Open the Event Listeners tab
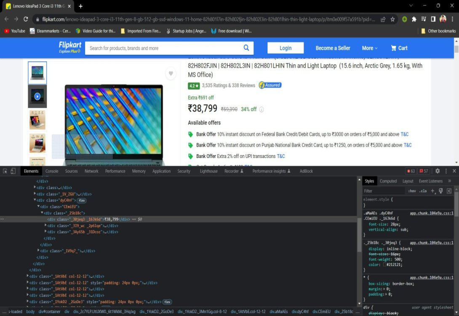This screenshot has width=459, height=316. pyautogui.click(x=431, y=181)
